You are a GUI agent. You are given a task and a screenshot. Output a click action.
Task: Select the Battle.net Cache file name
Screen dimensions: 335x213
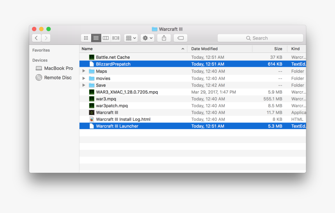point(113,57)
